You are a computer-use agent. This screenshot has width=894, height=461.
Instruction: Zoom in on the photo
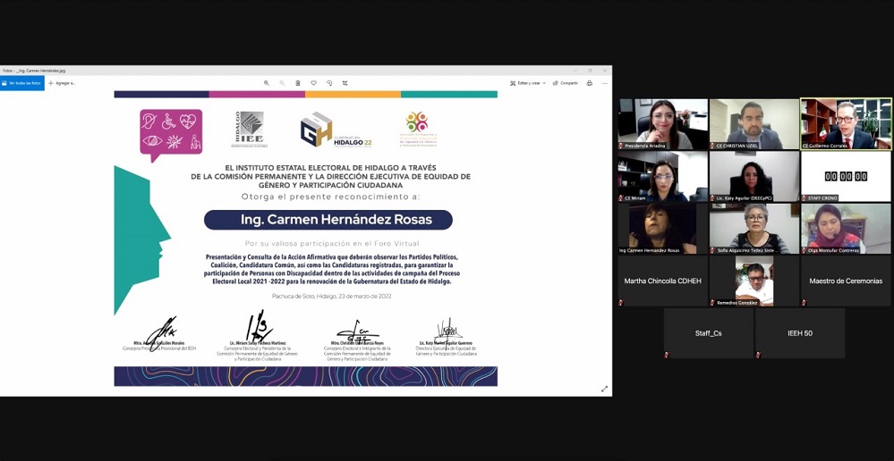coord(267,83)
